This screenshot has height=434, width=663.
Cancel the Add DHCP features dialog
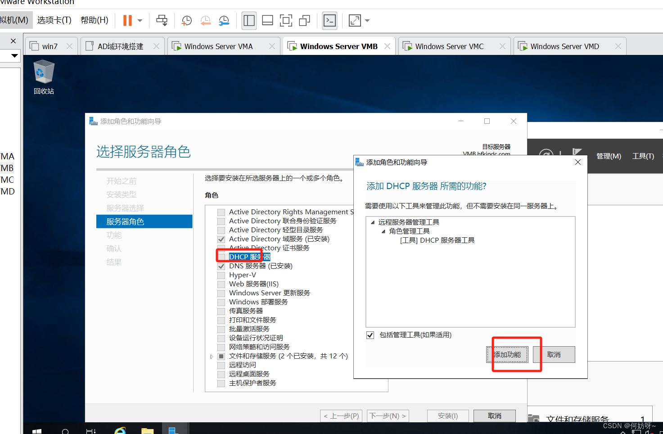tap(554, 355)
